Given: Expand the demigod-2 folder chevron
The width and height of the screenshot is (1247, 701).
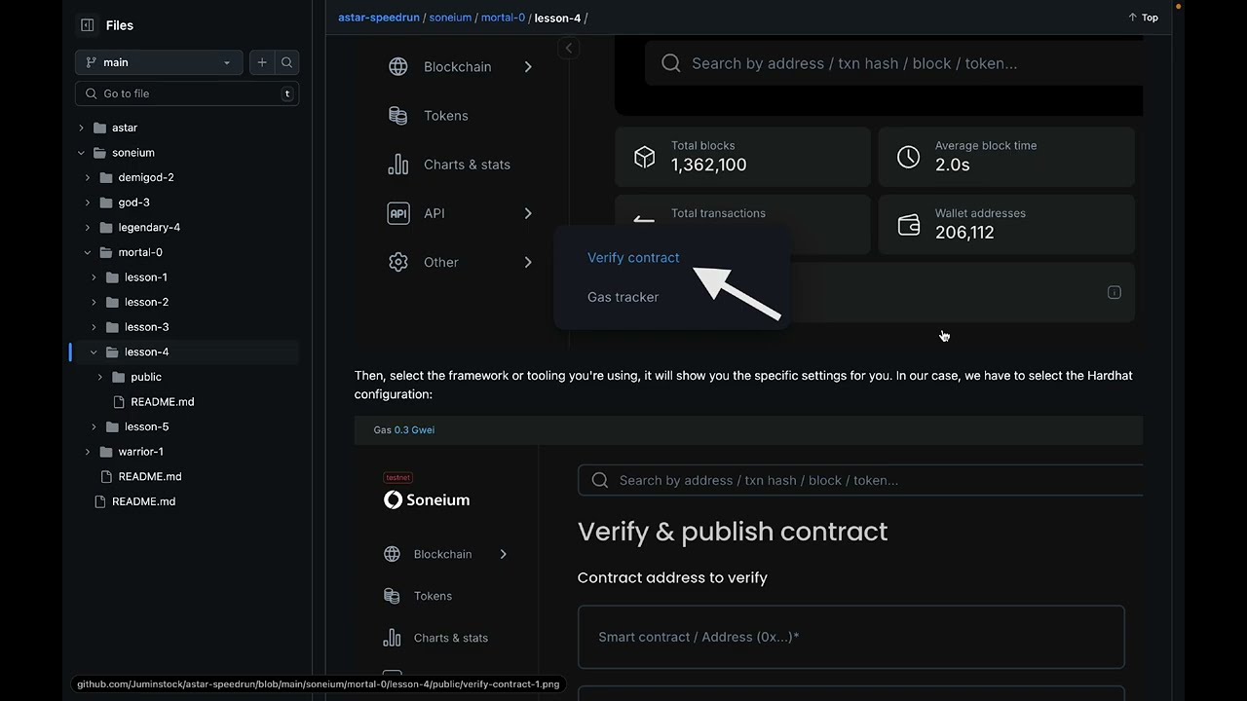Looking at the screenshot, I should pyautogui.click(x=88, y=178).
